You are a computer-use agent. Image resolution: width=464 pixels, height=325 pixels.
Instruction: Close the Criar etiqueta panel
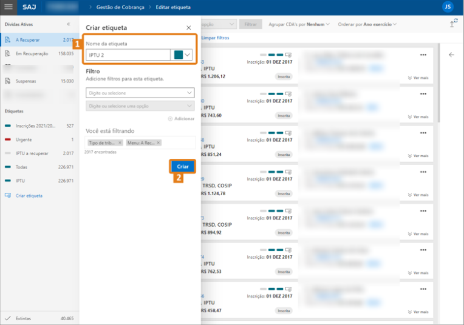point(189,28)
